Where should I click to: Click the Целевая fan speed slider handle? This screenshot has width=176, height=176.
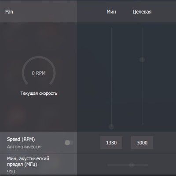[142, 60]
